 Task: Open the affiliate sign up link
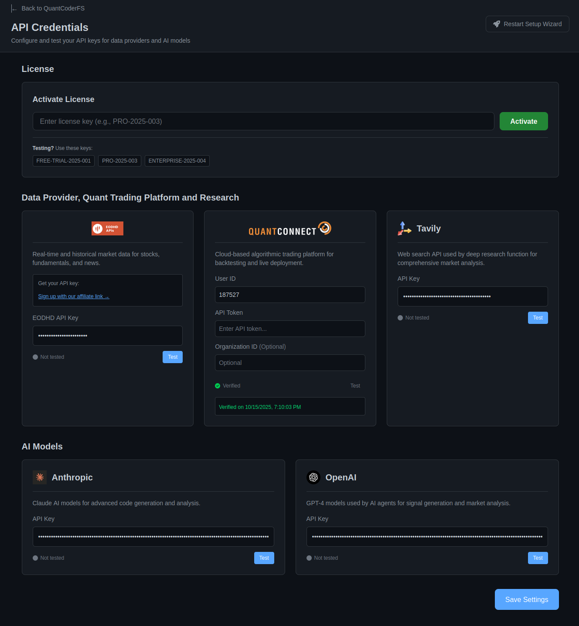pyautogui.click(x=73, y=296)
